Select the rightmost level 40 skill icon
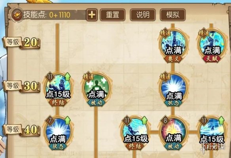This screenshot has width=231, height=158. point(212,133)
